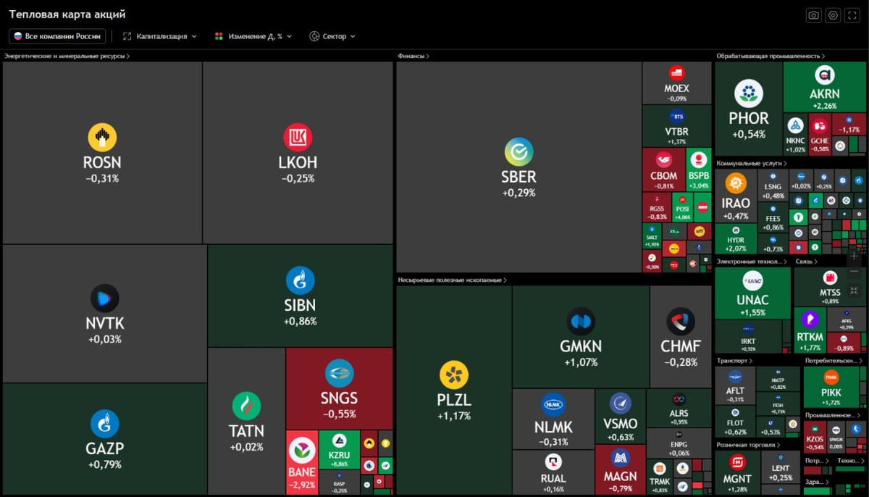Click the TATN logo
Screen dimensions: 869x497
[246, 406]
